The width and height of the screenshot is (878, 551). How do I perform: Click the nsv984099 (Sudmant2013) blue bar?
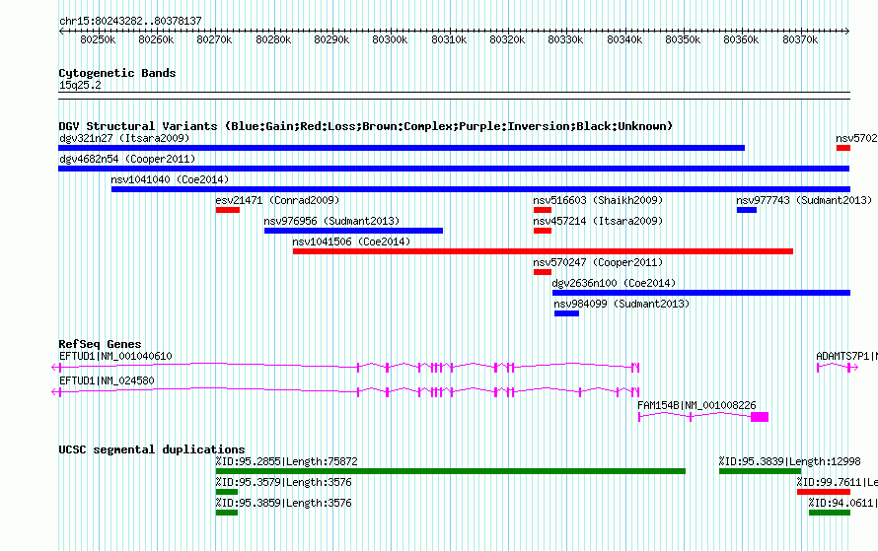tap(566, 313)
